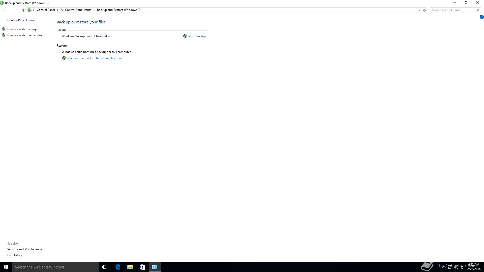Click the Set up backup link
Image resolution: width=484 pixels, height=272 pixels.
tap(196, 36)
